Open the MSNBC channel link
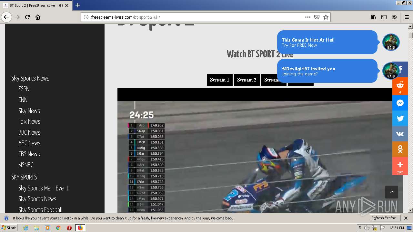The height and width of the screenshot is (232, 413). point(26,165)
